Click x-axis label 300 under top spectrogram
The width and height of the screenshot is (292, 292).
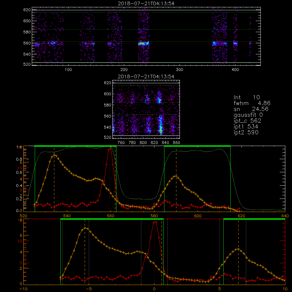coord(180,69)
